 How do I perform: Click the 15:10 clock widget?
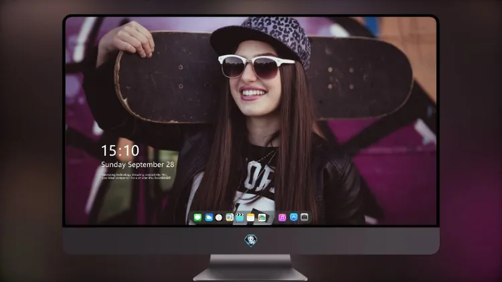(120, 150)
